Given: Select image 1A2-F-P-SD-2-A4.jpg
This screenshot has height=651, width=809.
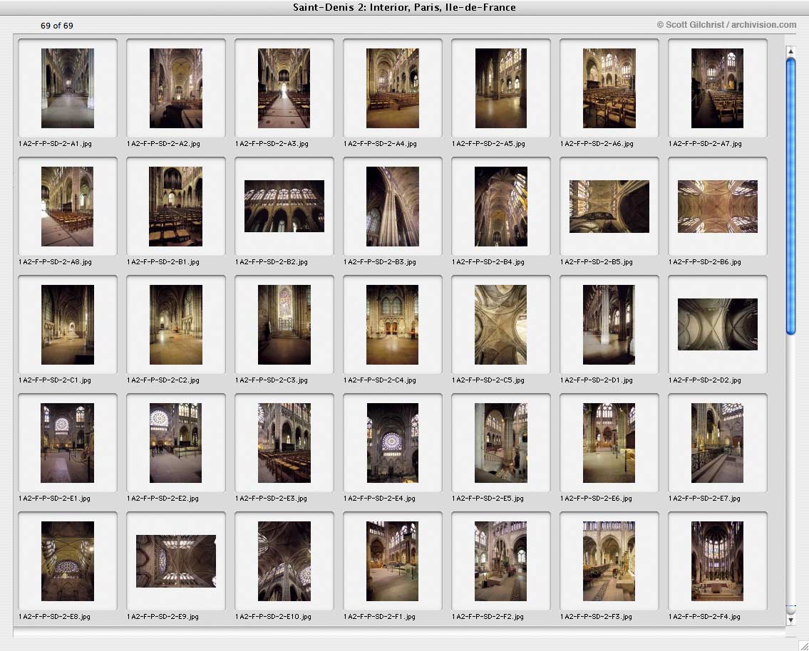Looking at the screenshot, I should 393,88.
